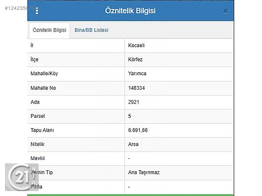Image resolution: width=262 pixels, height=196 pixels.
Task: Select the Parsel value 5
Action: click(x=130, y=116)
